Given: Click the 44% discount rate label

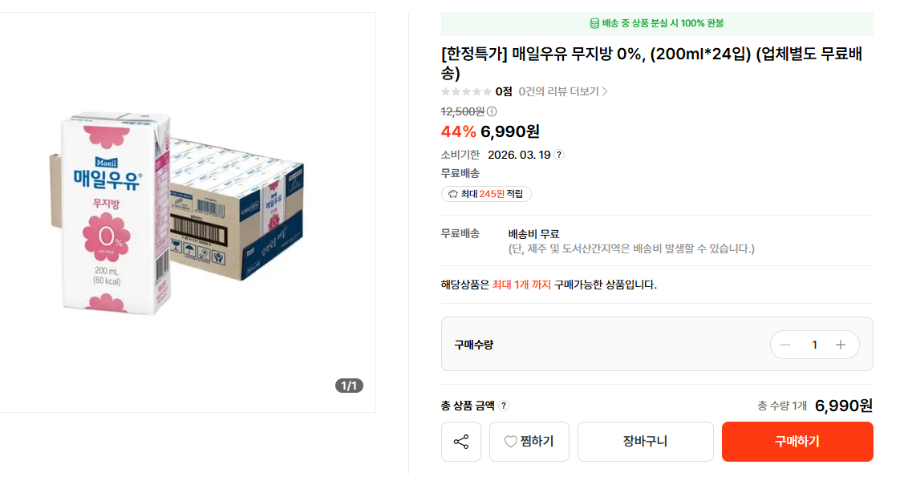Looking at the screenshot, I should 458,131.
